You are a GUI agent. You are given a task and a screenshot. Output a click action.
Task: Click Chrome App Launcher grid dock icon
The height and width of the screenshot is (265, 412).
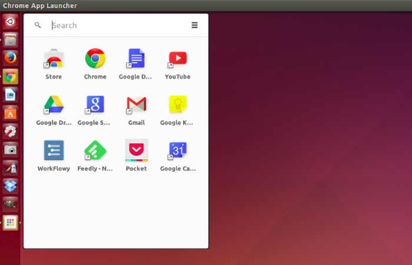click(x=10, y=223)
